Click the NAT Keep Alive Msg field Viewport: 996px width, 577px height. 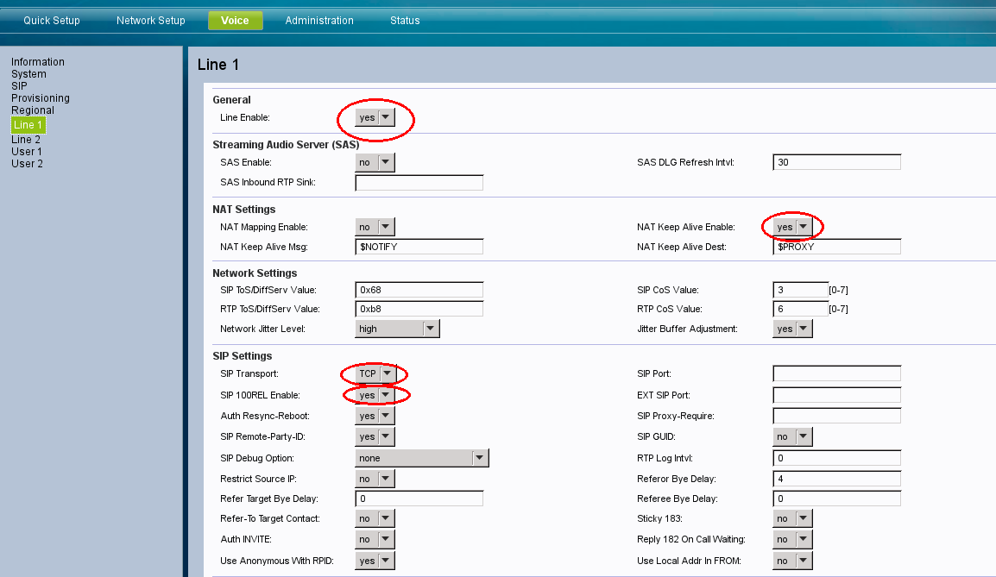click(419, 247)
